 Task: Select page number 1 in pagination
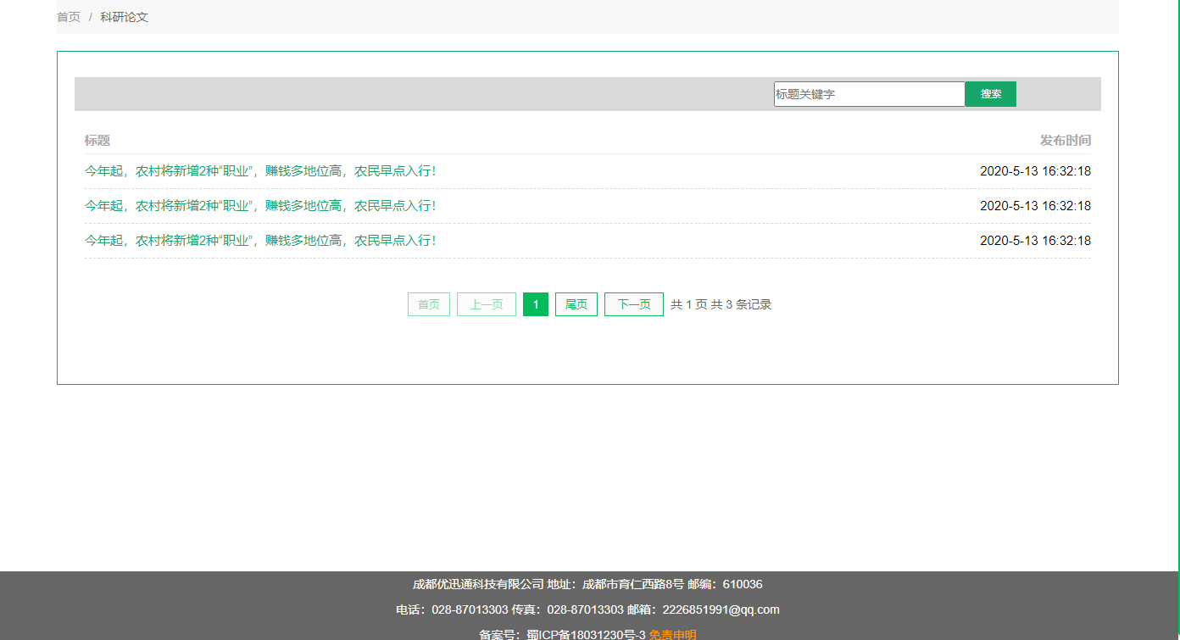pos(536,304)
